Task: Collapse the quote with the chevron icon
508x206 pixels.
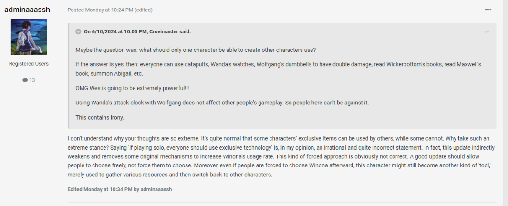Action: point(78,32)
